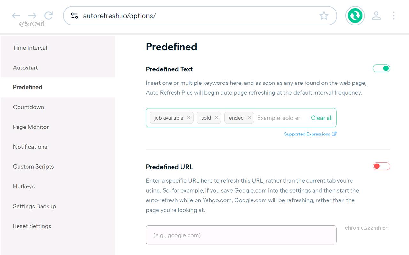Remove the "sold" keyword tag

click(x=216, y=118)
